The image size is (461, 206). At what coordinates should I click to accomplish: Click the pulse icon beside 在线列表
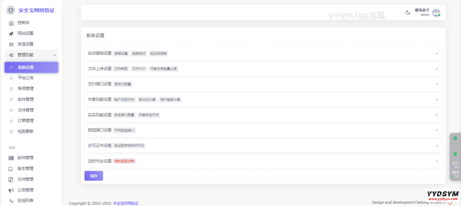click(x=11, y=201)
